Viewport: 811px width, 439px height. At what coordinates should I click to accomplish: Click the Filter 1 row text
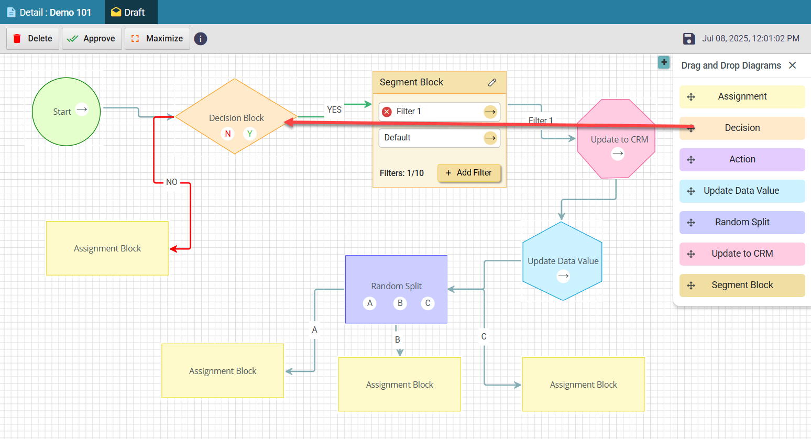[x=409, y=112]
